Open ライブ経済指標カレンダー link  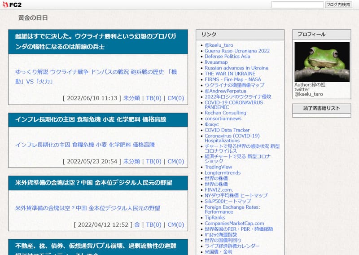[x=232, y=246]
